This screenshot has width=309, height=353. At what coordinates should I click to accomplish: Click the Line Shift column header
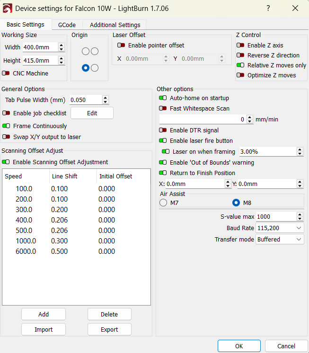tap(73, 176)
